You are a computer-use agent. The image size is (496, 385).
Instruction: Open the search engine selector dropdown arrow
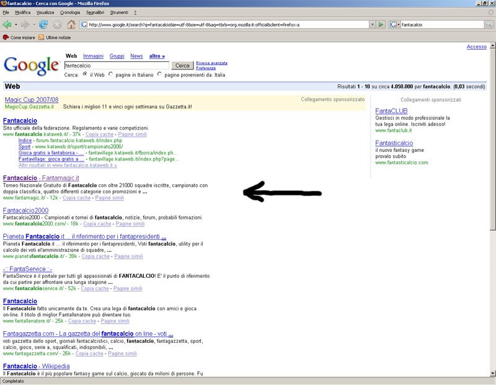tap(398, 24)
